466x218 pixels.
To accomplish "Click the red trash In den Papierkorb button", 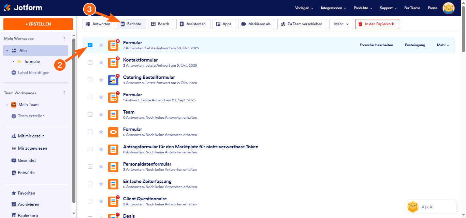I will click(377, 24).
